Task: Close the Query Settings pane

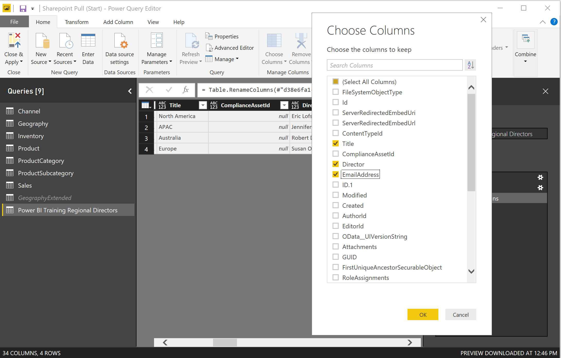Action: 545,91
